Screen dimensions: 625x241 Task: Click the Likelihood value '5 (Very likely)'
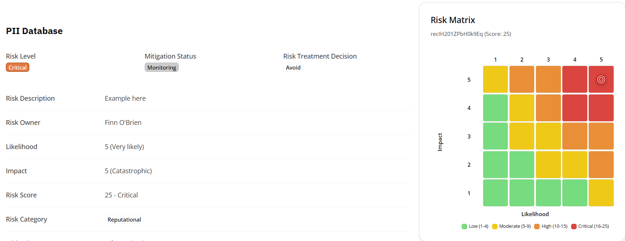click(124, 147)
